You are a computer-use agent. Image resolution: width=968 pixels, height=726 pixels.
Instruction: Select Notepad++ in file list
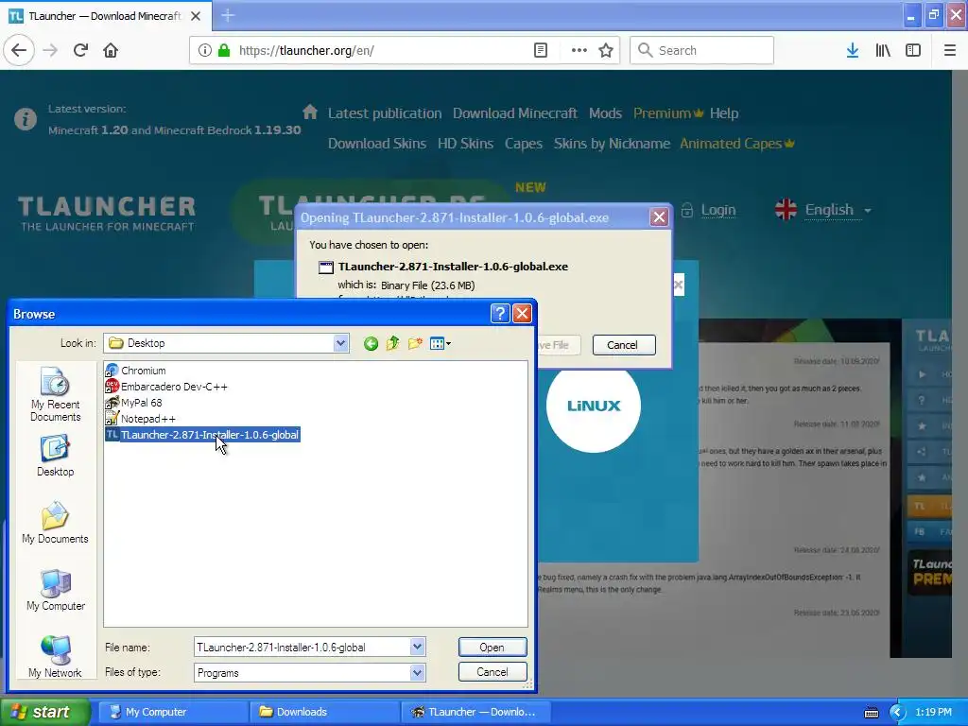(141, 419)
